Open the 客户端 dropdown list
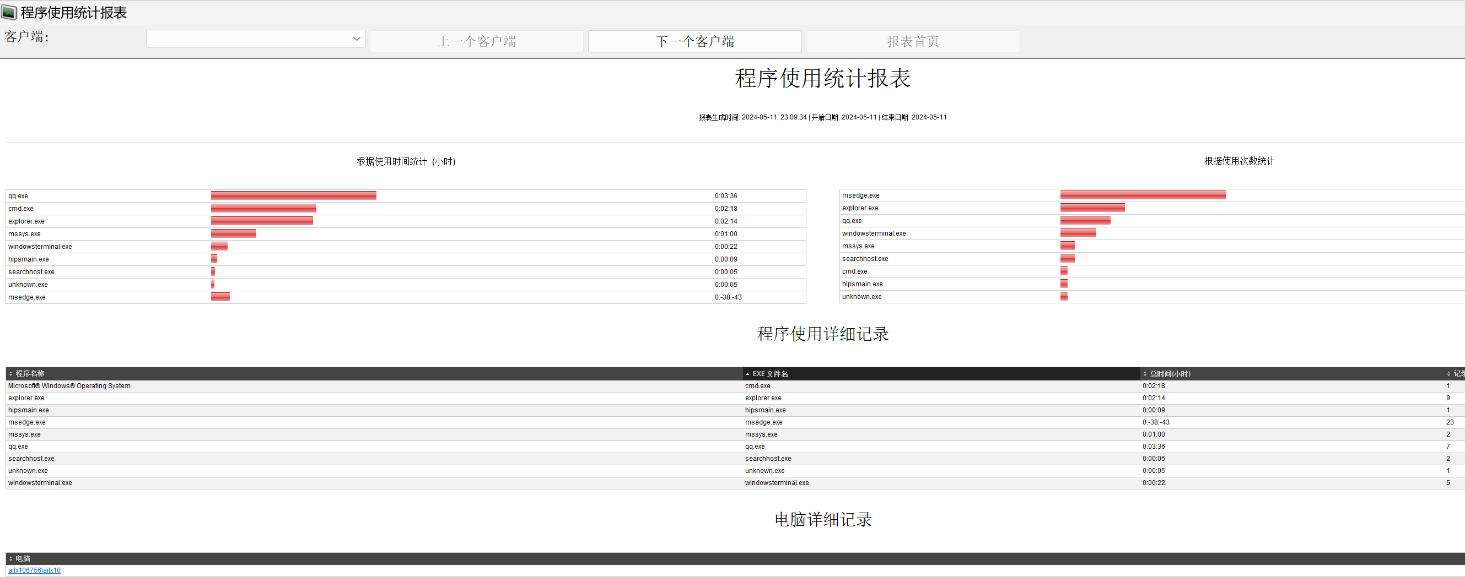Screen dimensions: 1465x577 point(255,39)
